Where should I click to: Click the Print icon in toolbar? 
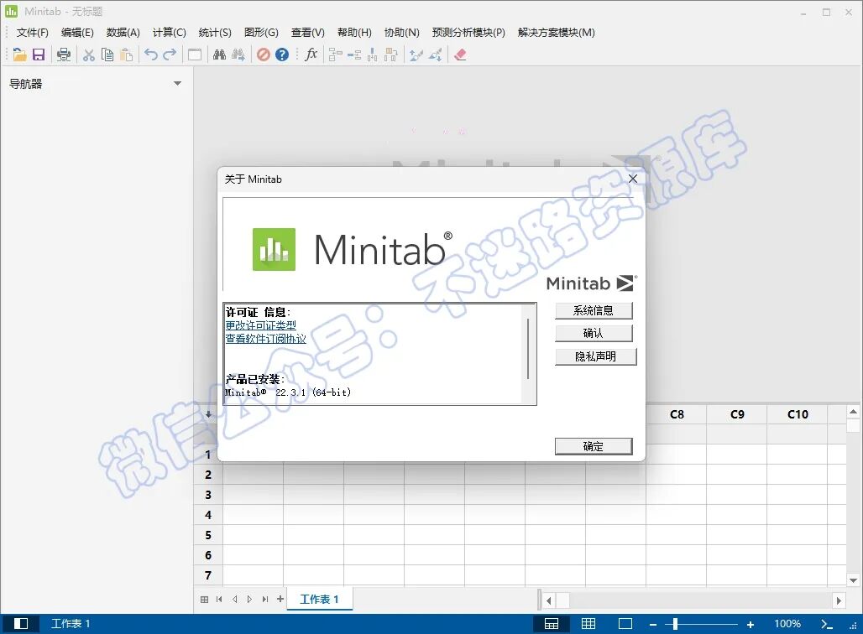pos(64,55)
